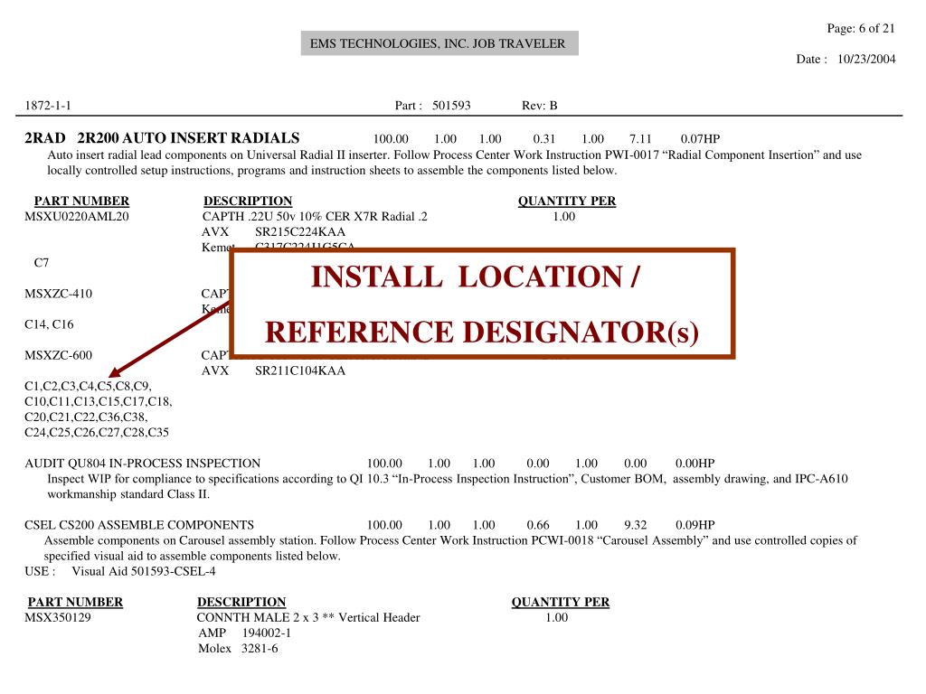Click the EMS Technologies Job Traveler title
The image size is (926, 694).
439,43
